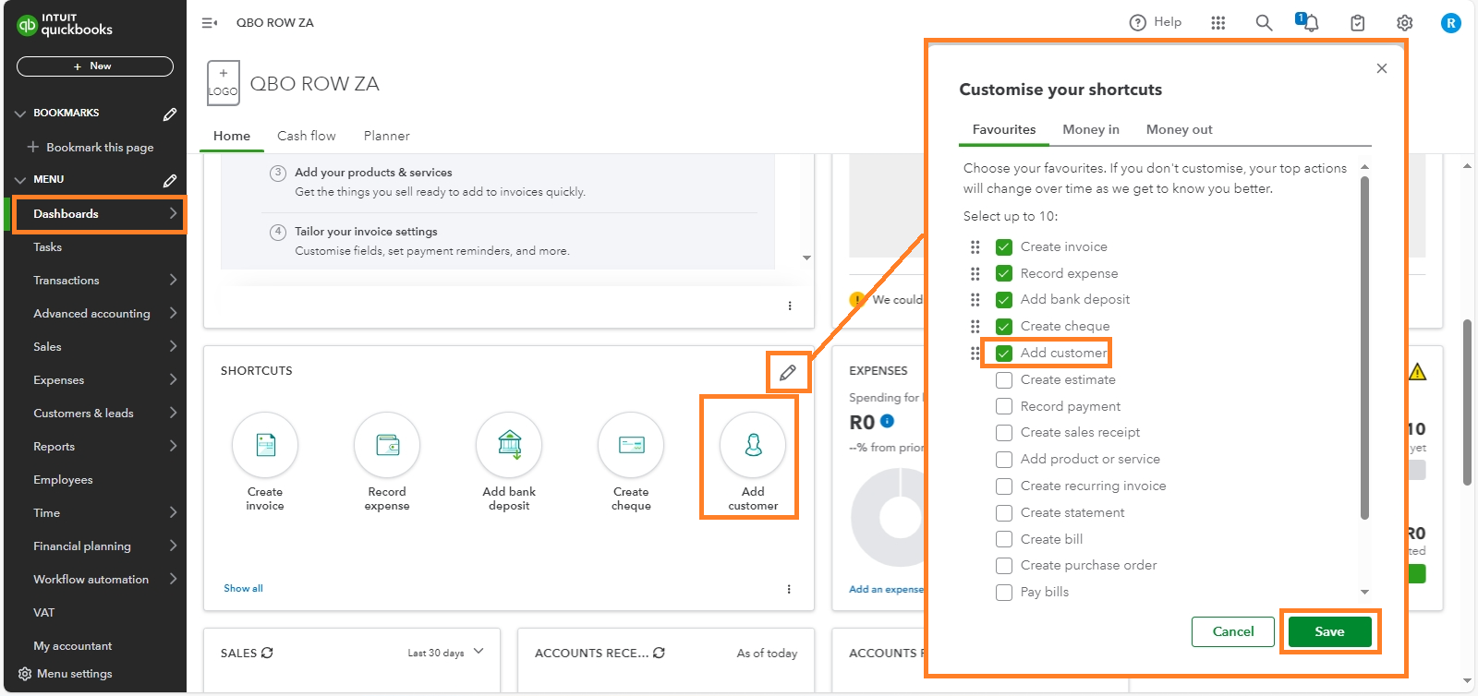
Task: Open the Add bank deposit shortcut icon
Action: click(x=509, y=445)
